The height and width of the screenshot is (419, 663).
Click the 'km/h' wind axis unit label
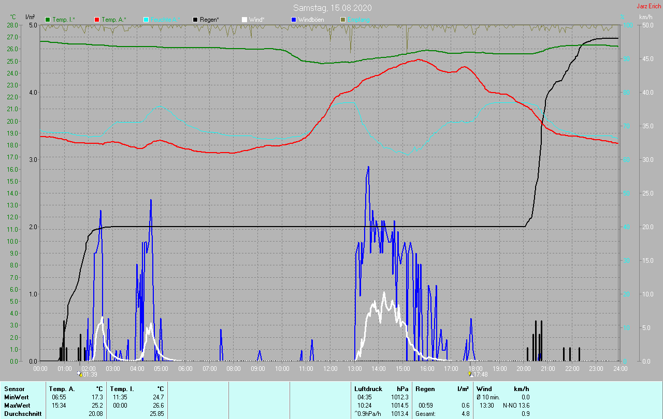[646, 17]
